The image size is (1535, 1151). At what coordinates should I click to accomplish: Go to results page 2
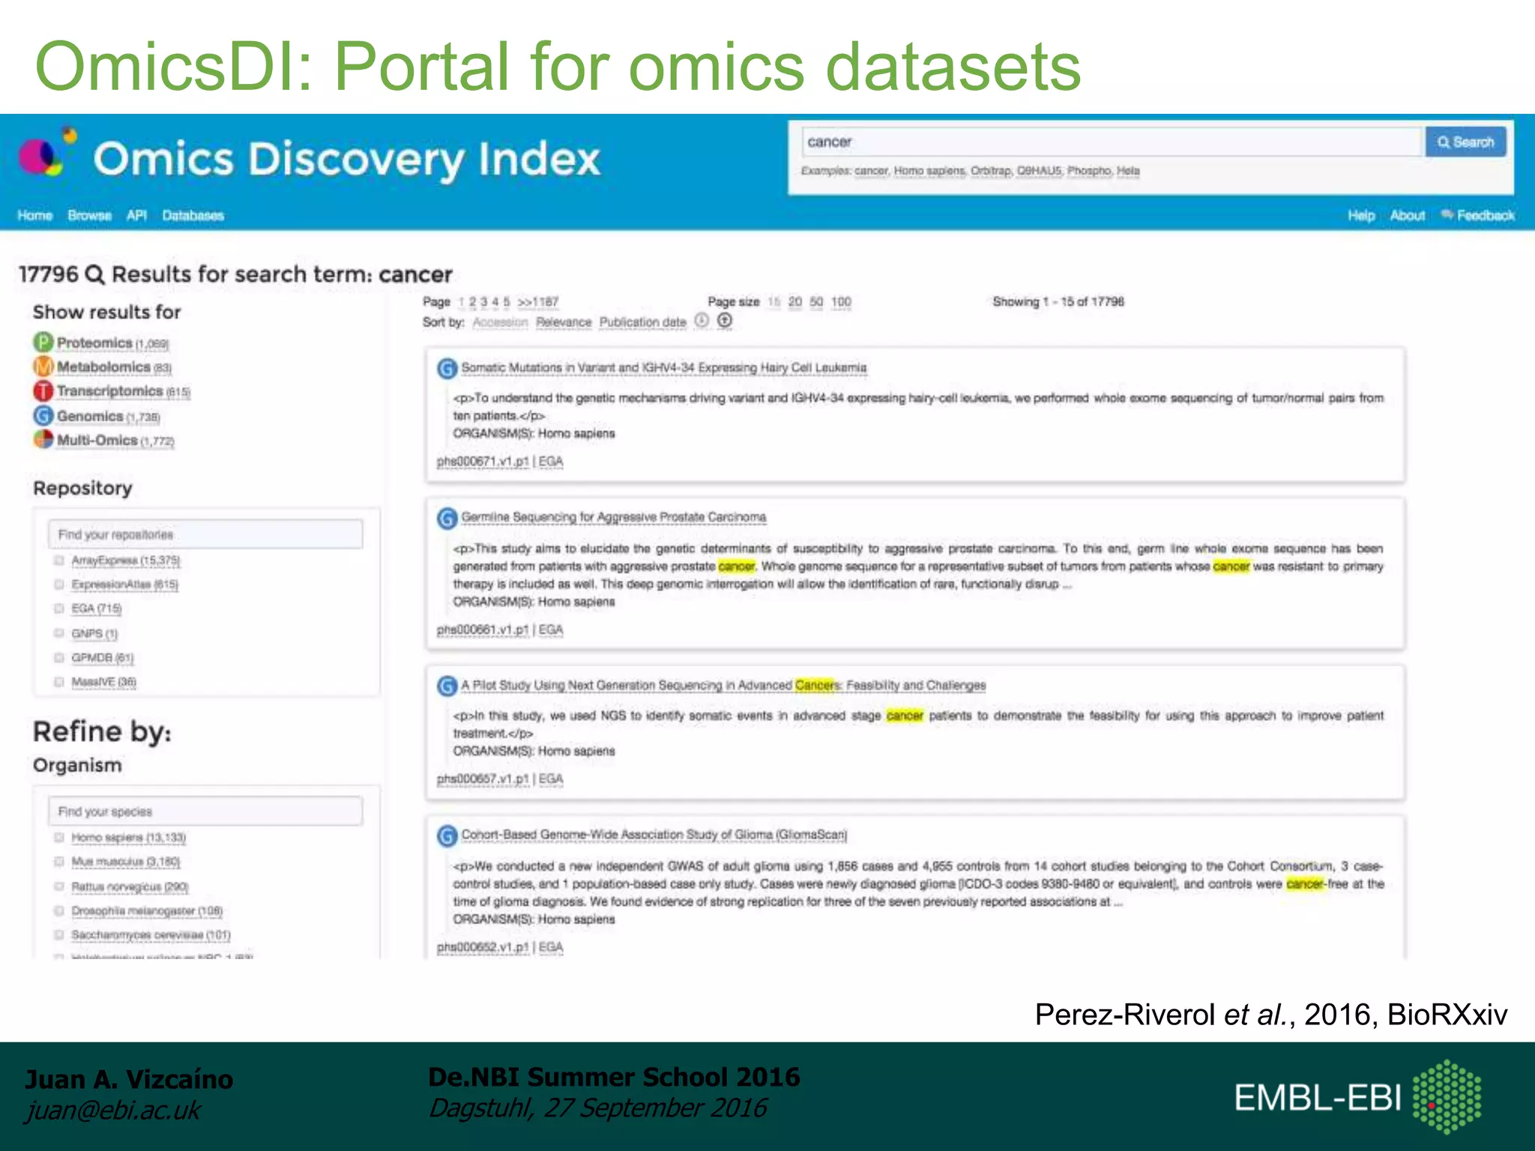[473, 302]
